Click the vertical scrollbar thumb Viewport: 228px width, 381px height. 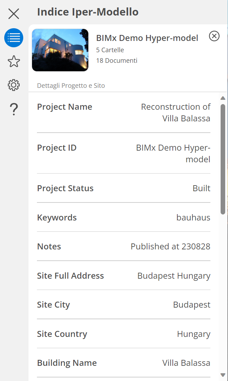tap(223, 159)
